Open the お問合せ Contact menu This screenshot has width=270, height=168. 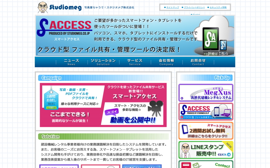pyautogui.click(x=198, y=62)
